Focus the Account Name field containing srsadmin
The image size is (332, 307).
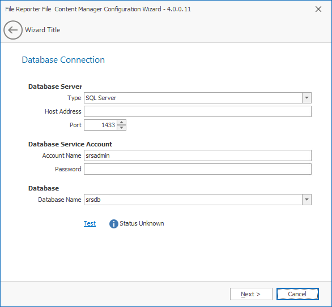198,155
